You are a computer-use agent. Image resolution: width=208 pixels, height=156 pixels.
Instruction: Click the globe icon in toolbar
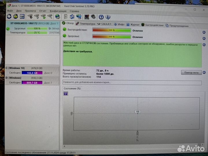click(58, 17)
